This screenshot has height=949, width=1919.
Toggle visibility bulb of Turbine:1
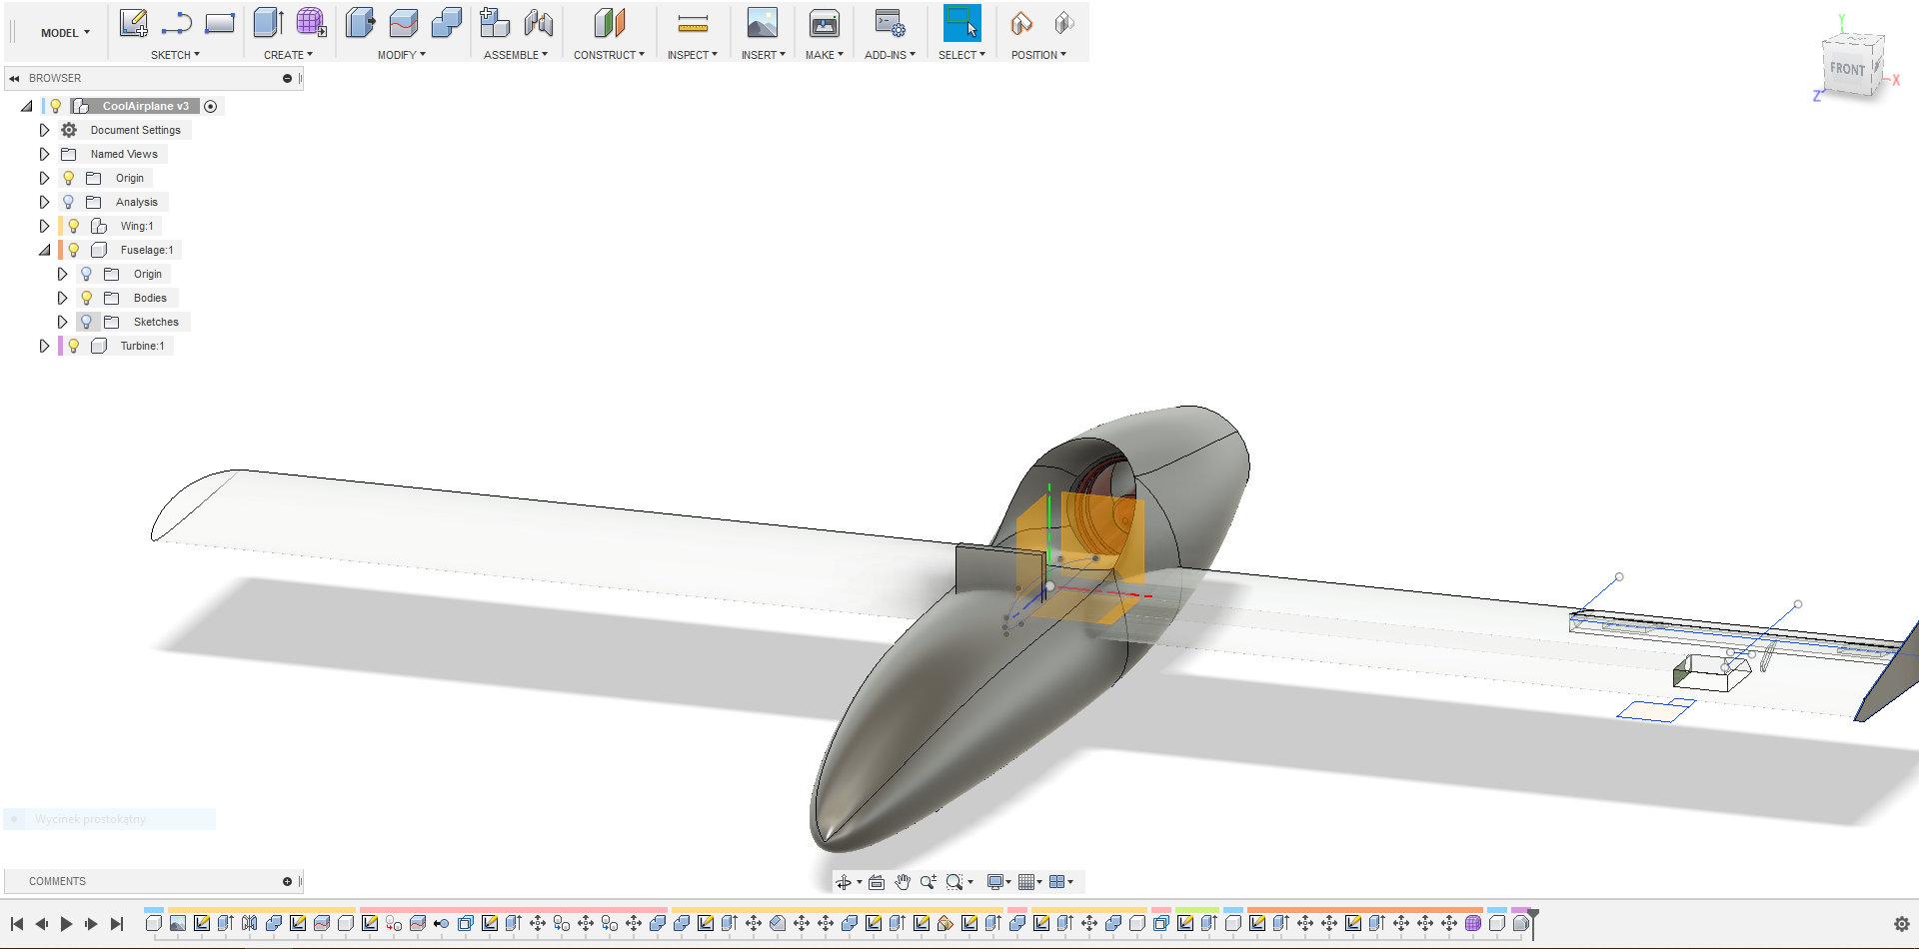tap(73, 346)
